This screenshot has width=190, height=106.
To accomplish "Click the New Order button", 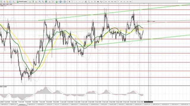I will (x=22, y=1).
